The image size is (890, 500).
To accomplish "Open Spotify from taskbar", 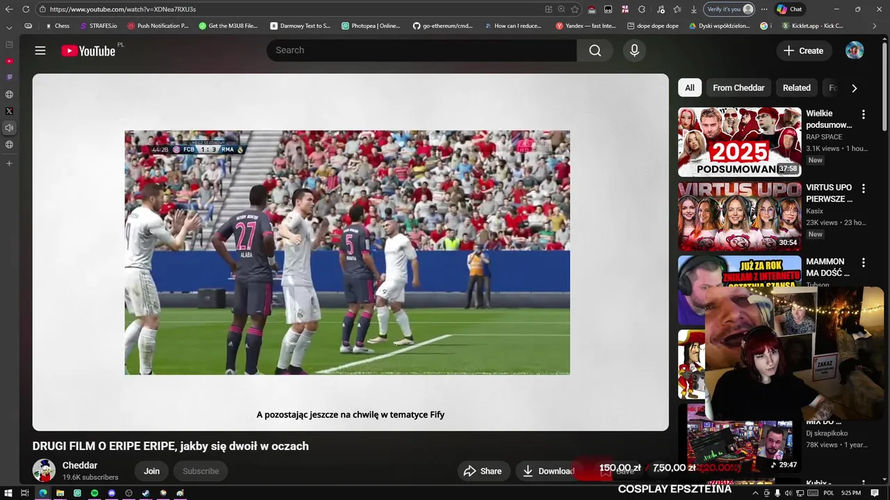I will click(95, 493).
